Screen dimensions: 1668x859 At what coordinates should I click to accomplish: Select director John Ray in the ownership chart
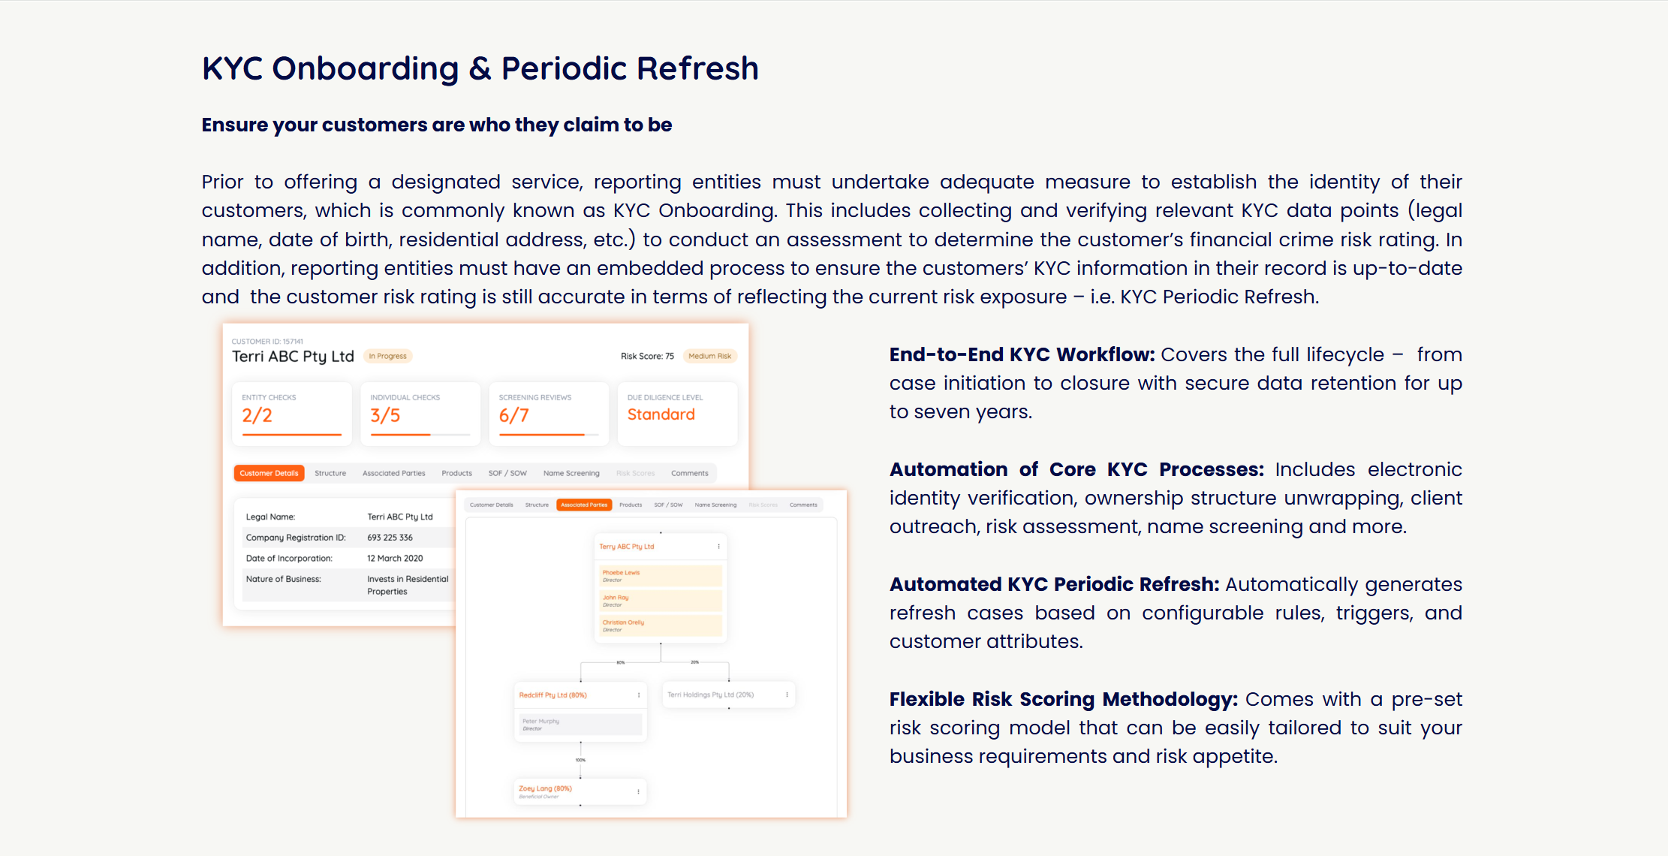660,601
